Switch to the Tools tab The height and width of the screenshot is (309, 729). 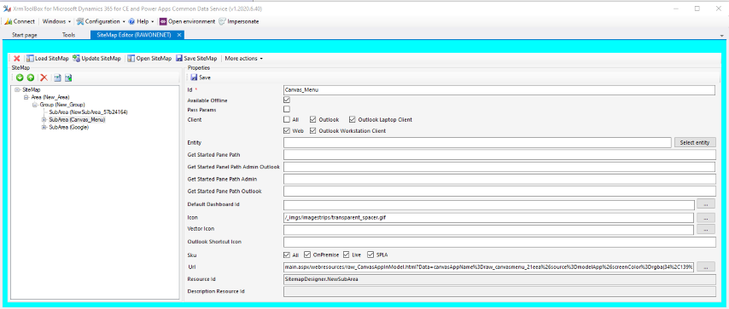pyautogui.click(x=69, y=35)
